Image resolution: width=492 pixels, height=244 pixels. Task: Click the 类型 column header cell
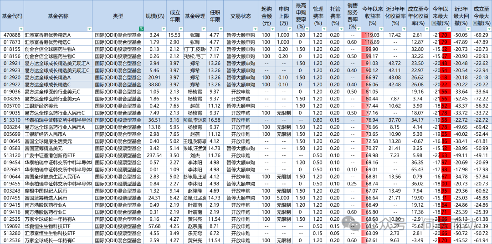pos(118,16)
